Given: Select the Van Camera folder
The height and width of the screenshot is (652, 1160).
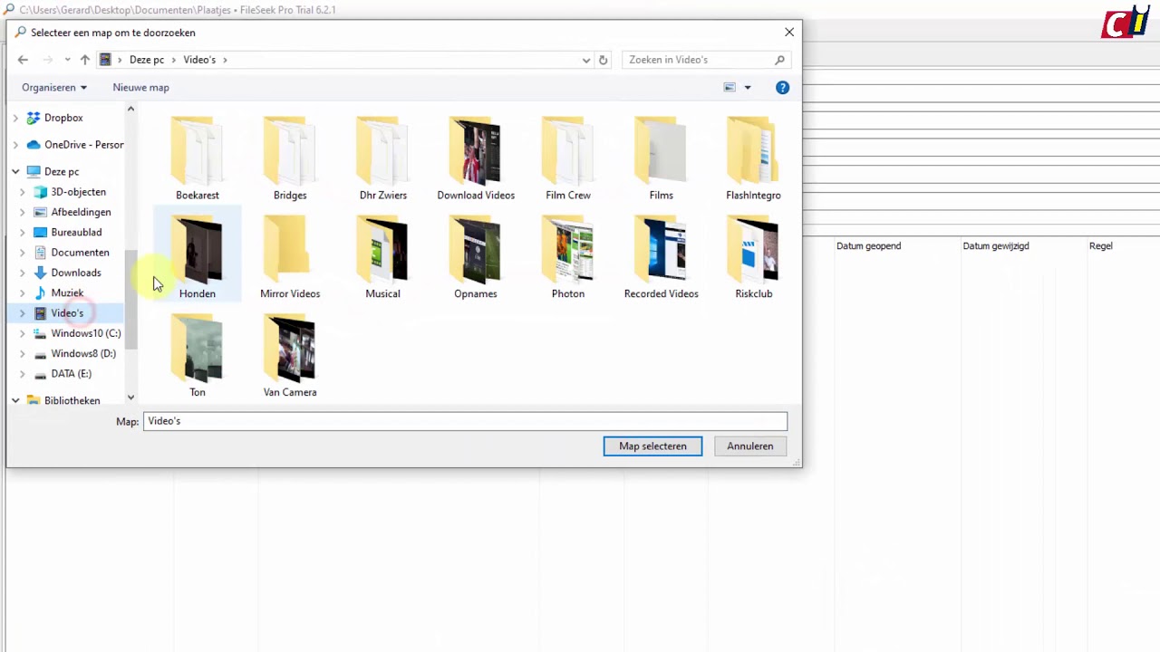Looking at the screenshot, I should pos(290,356).
